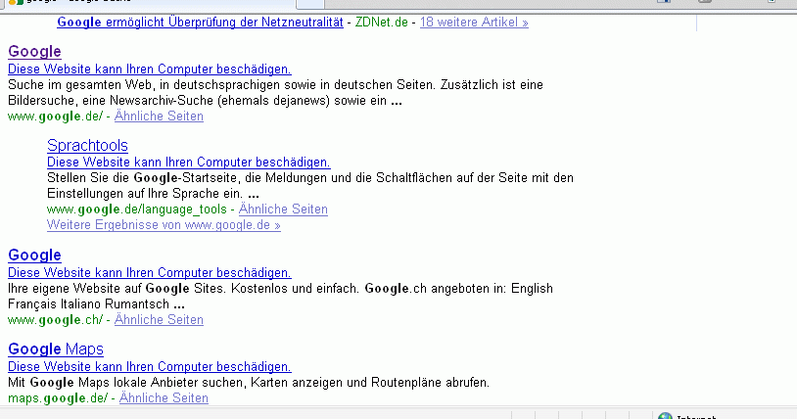Screen dimensions: 797x419
Task: Open 'Ähnliche Seiten' next to maps.google.de/
Action: [164, 398]
